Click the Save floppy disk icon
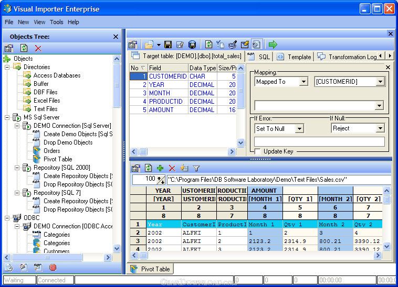The image size is (398, 287). [x=168, y=45]
